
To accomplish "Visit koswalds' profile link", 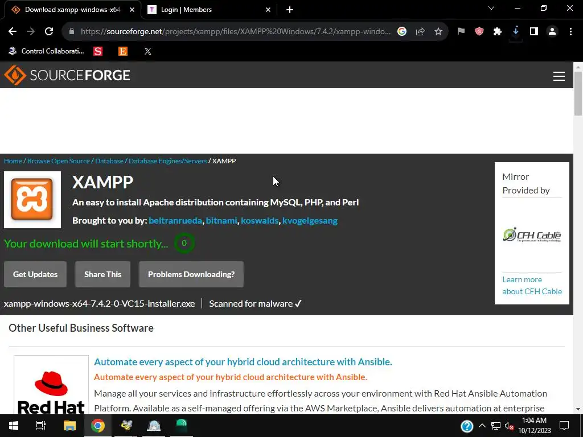I will click(260, 221).
